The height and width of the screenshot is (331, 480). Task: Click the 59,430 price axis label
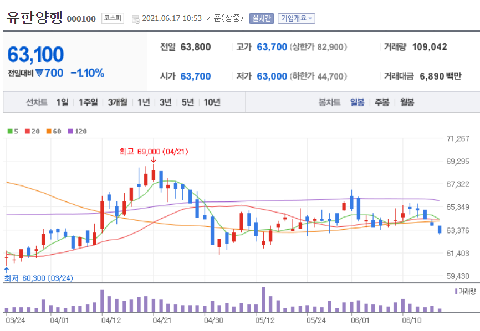(x=458, y=276)
